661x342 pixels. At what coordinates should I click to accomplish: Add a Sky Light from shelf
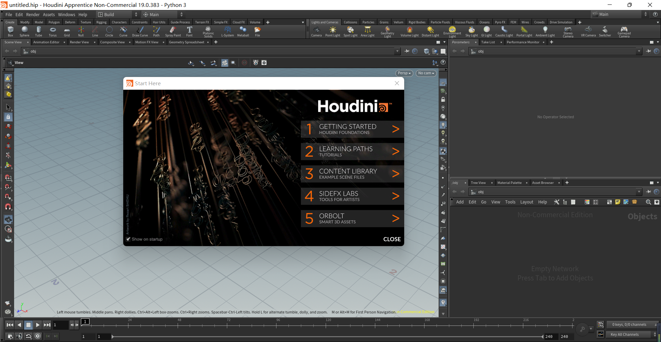[471, 31]
